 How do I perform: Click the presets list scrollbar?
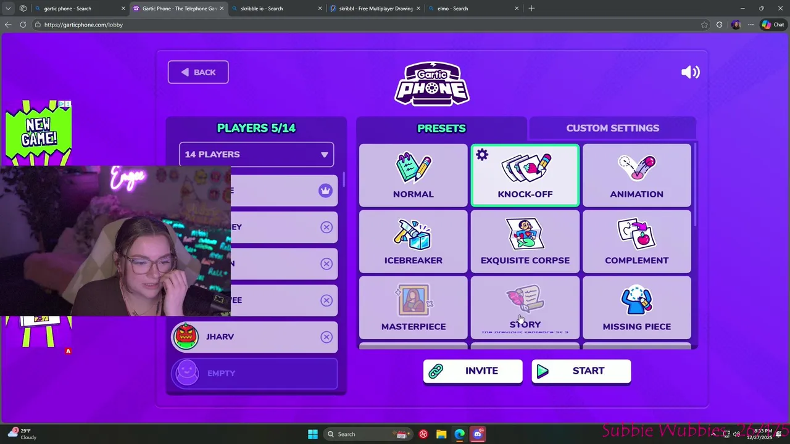pyautogui.click(x=696, y=185)
